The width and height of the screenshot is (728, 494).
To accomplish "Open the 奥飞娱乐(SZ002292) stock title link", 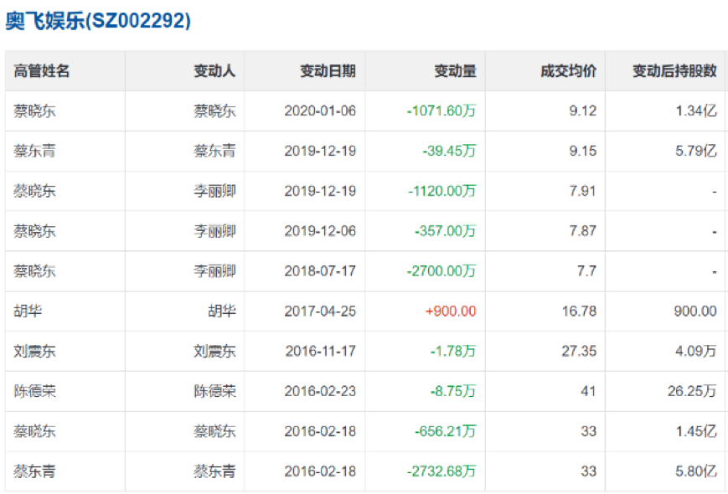I will pos(98,21).
